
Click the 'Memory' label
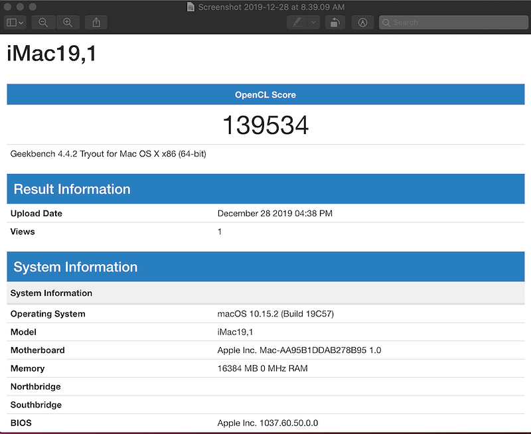point(27,368)
